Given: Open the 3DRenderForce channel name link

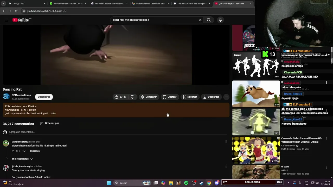Looking at the screenshot, I should [21, 95].
